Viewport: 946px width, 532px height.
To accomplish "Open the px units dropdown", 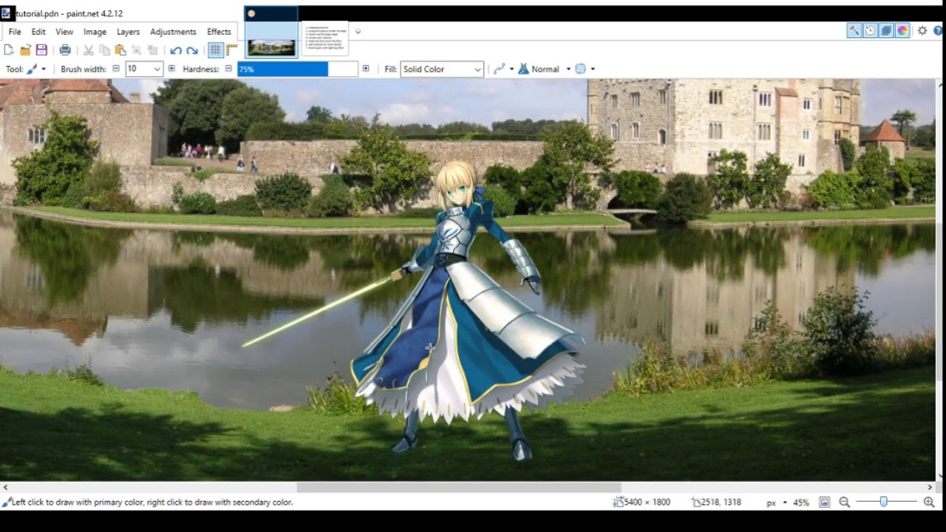I will click(x=776, y=502).
